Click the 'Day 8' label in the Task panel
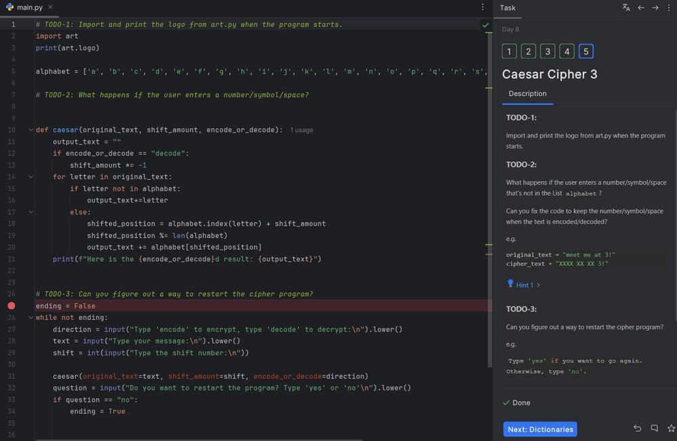Viewport: 677px width, 441px height. click(510, 29)
